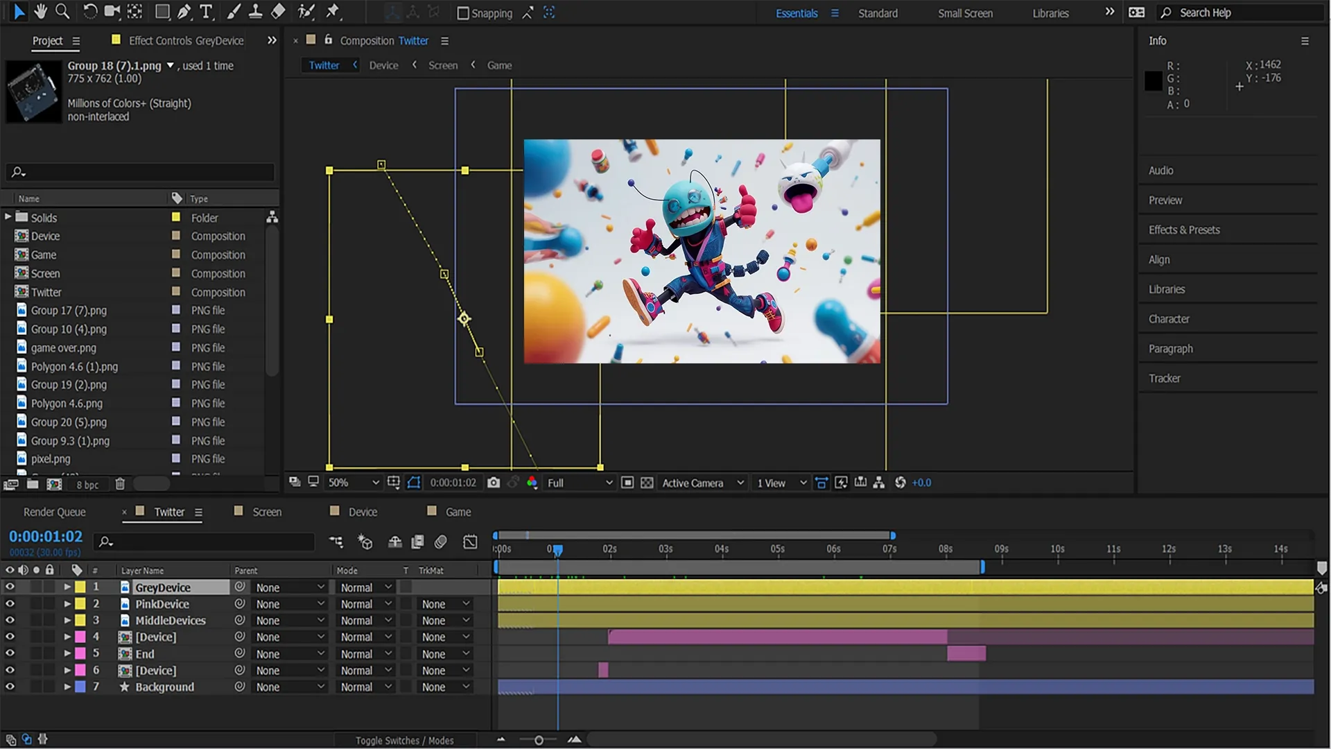Switch to the Standard workspace

pos(878,13)
